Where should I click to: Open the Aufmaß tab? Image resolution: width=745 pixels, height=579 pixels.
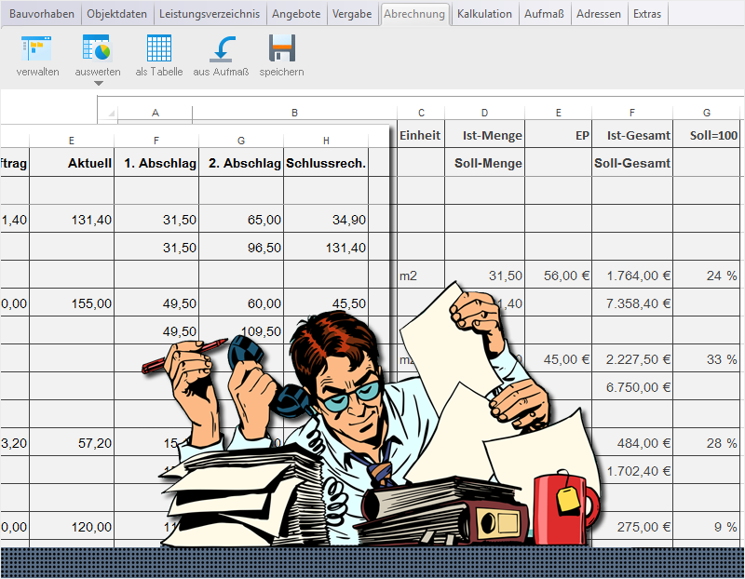point(544,14)
